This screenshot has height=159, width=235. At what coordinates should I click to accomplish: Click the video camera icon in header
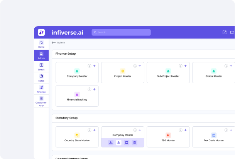click(232, 32)
